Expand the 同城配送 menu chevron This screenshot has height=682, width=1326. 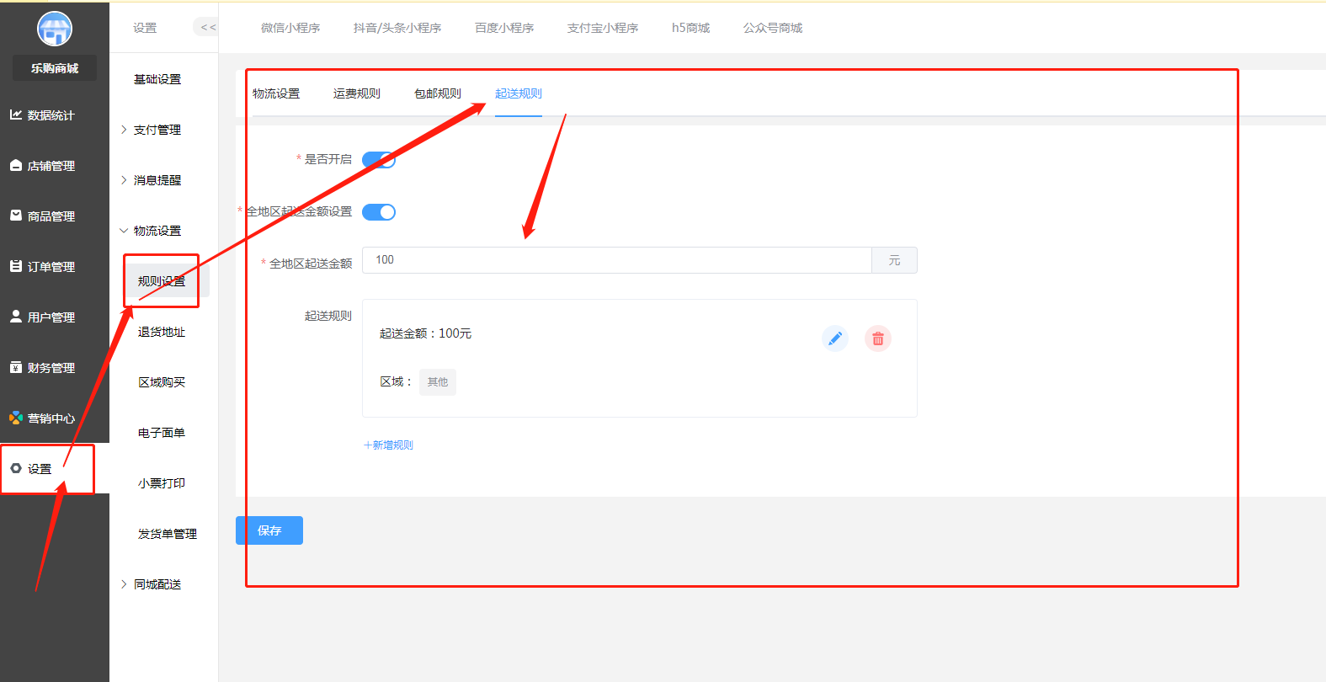point(124,584)
